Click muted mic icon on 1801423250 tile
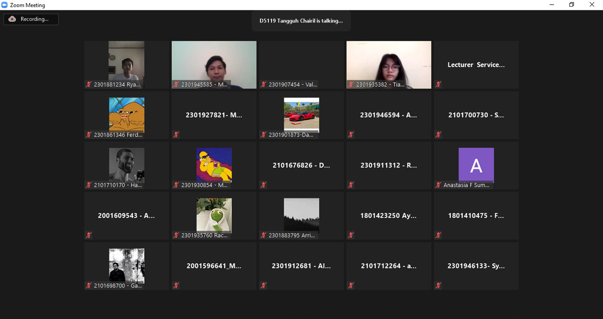The width and height of the screenshot is (603, 319). coord(351,235)
